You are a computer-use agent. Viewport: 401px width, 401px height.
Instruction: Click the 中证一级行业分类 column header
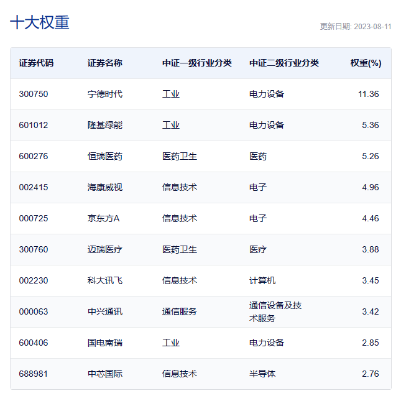tap(197, 63)
